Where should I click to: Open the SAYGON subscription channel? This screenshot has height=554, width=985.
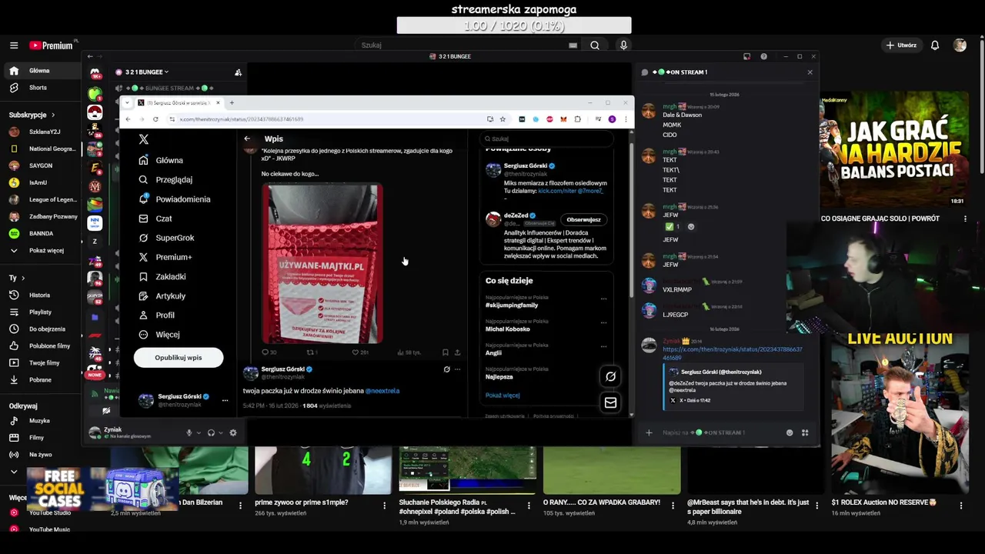point(42,165)
